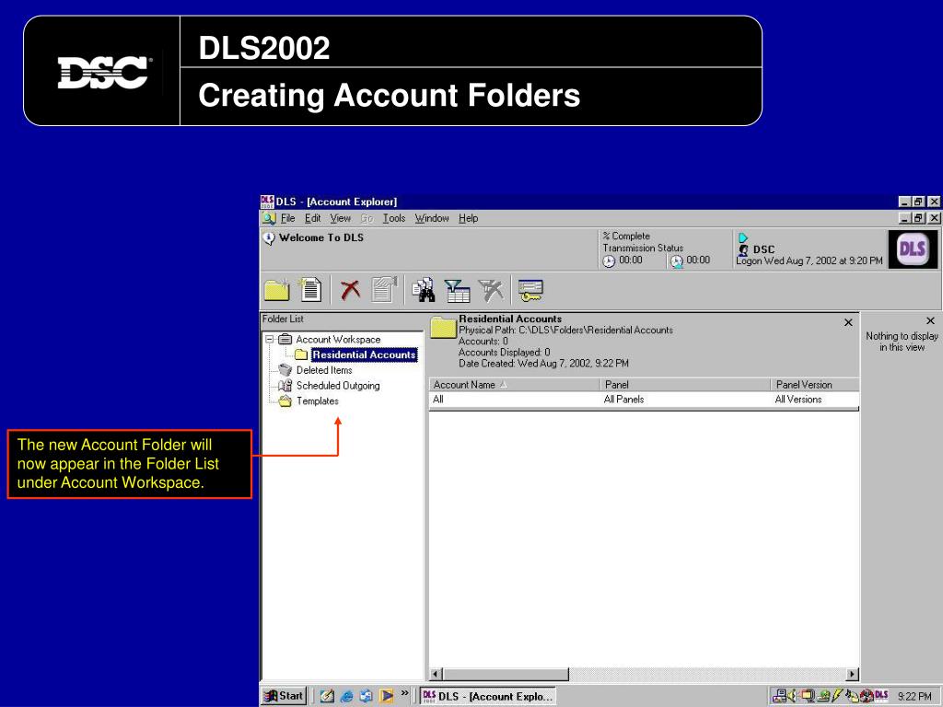This screenshot has height=707, width=943.
Task: Click the New Account document icon
Action: tap(311, 290)
